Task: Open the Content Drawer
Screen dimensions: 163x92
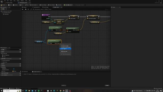Action: [x=4, y=88]
